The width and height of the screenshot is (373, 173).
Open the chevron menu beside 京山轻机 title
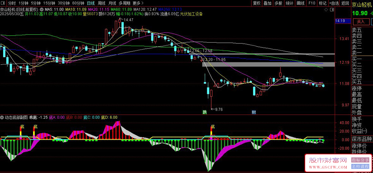(x=42, y=9)
